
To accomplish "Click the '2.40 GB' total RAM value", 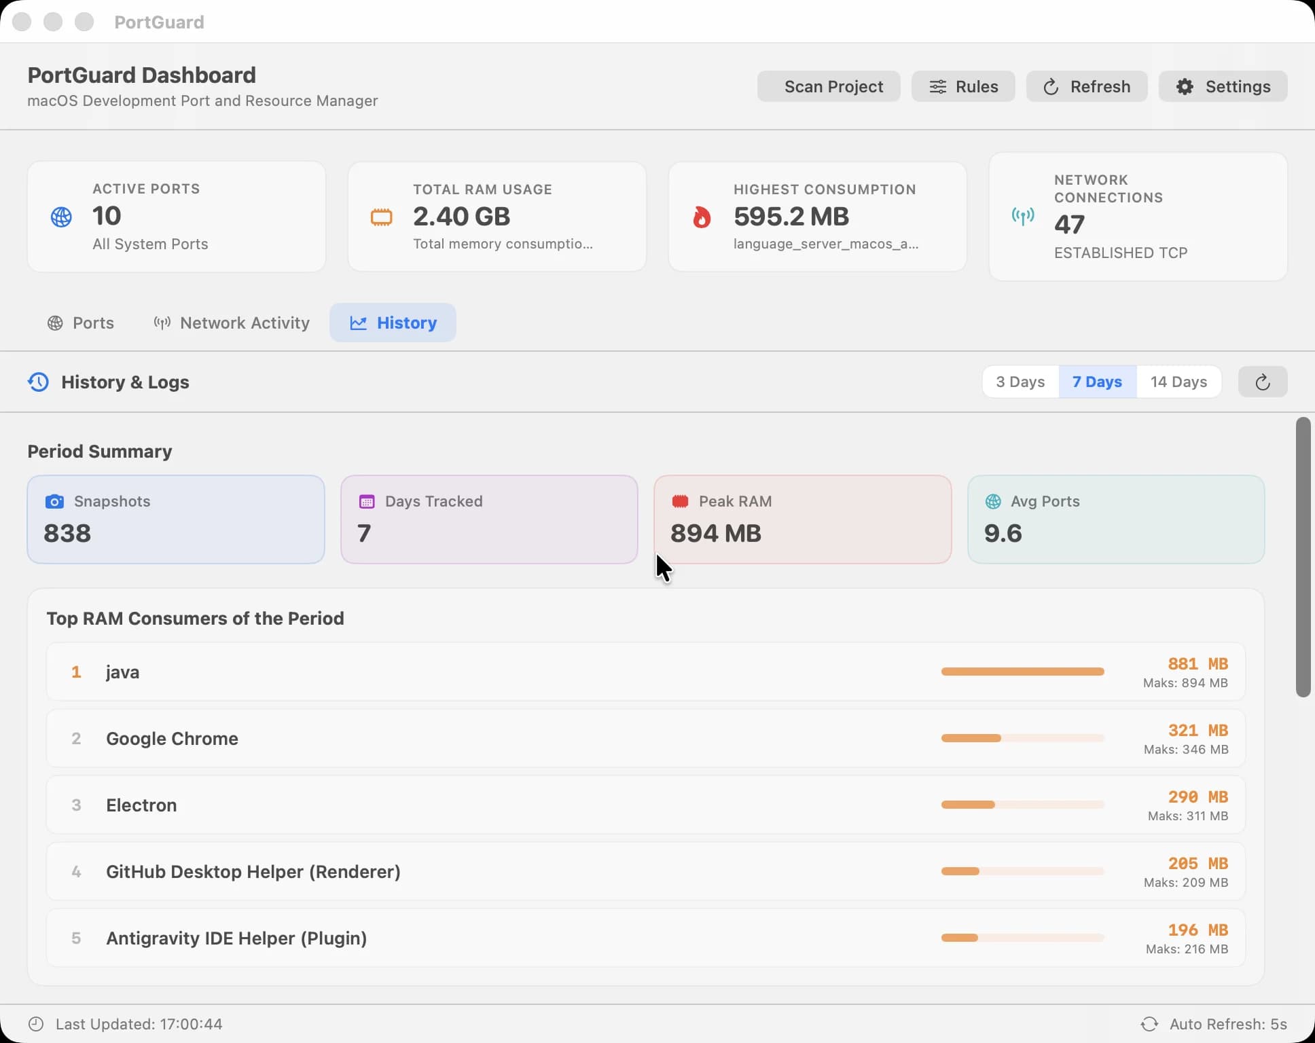I will [x=461, y=217].
